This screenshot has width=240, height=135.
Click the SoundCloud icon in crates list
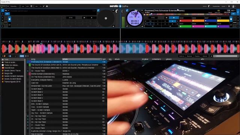(3, 68)
